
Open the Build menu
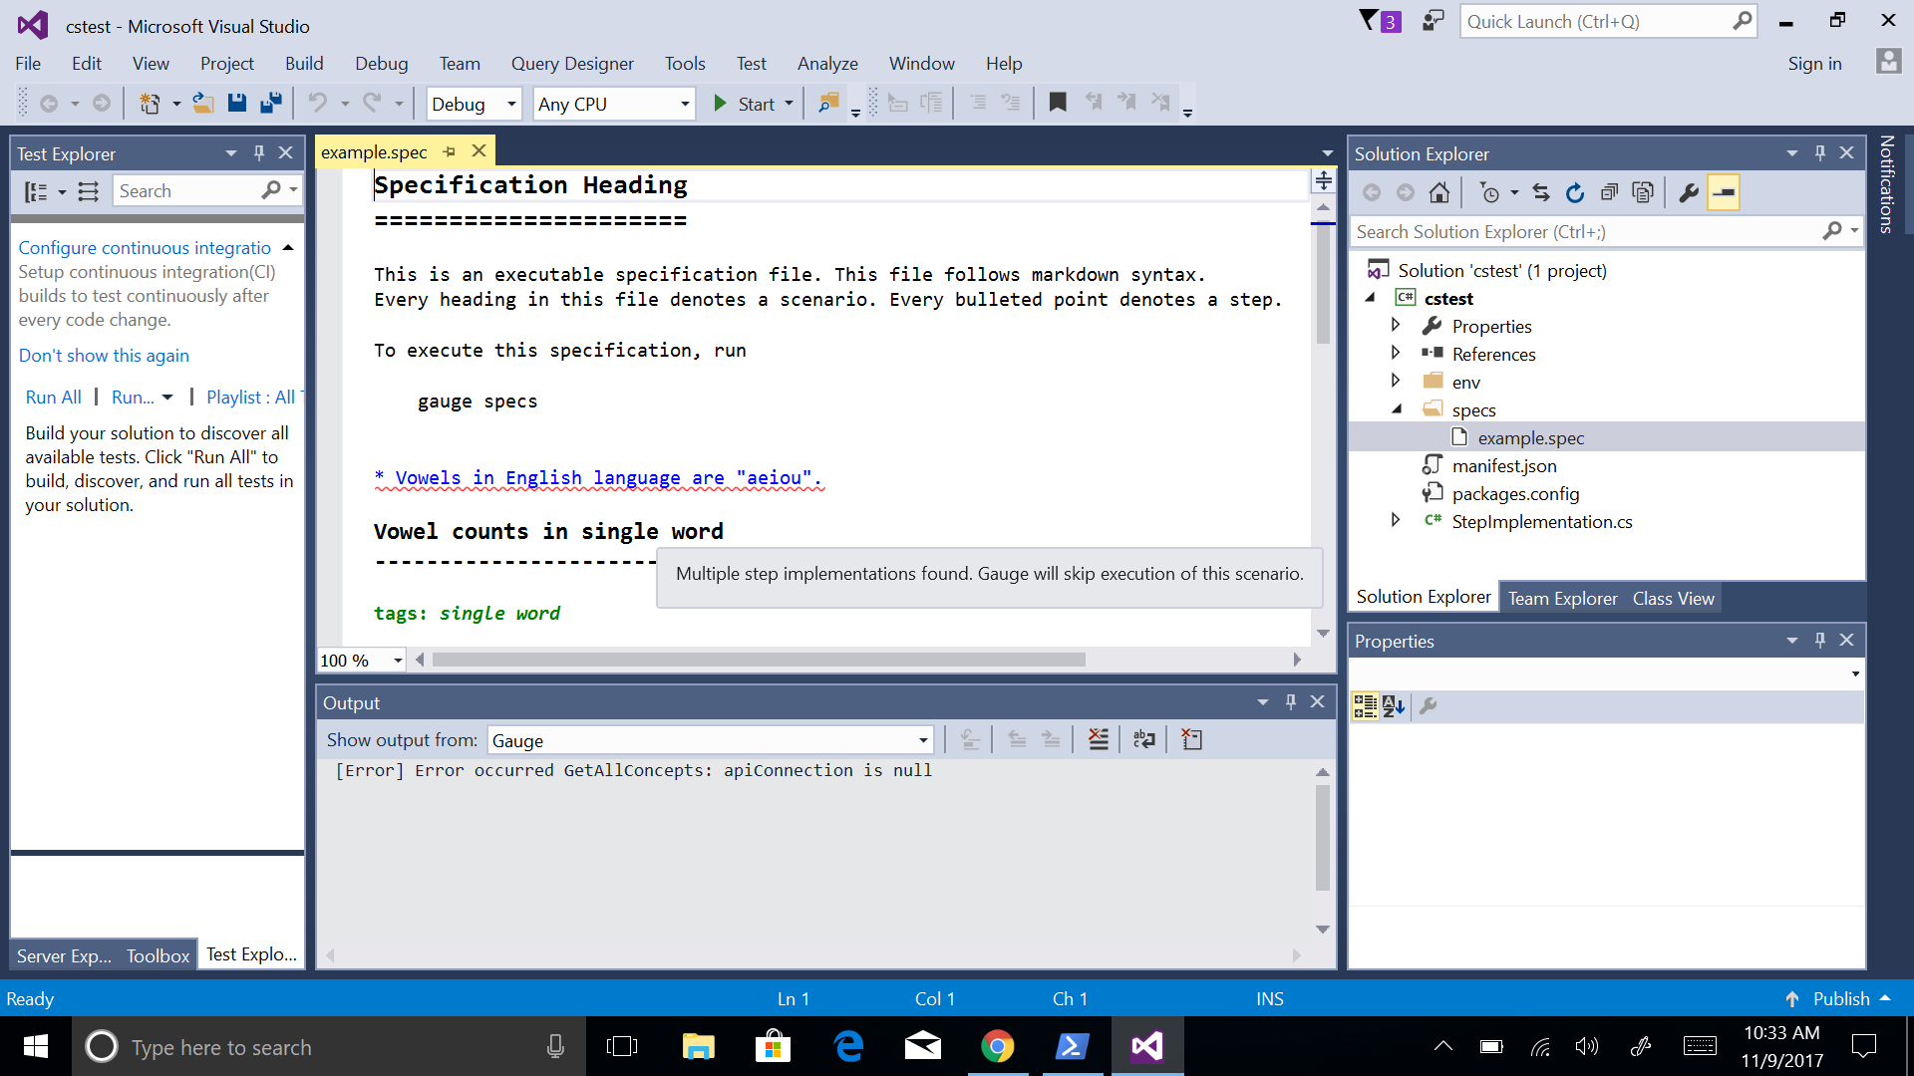304,64
